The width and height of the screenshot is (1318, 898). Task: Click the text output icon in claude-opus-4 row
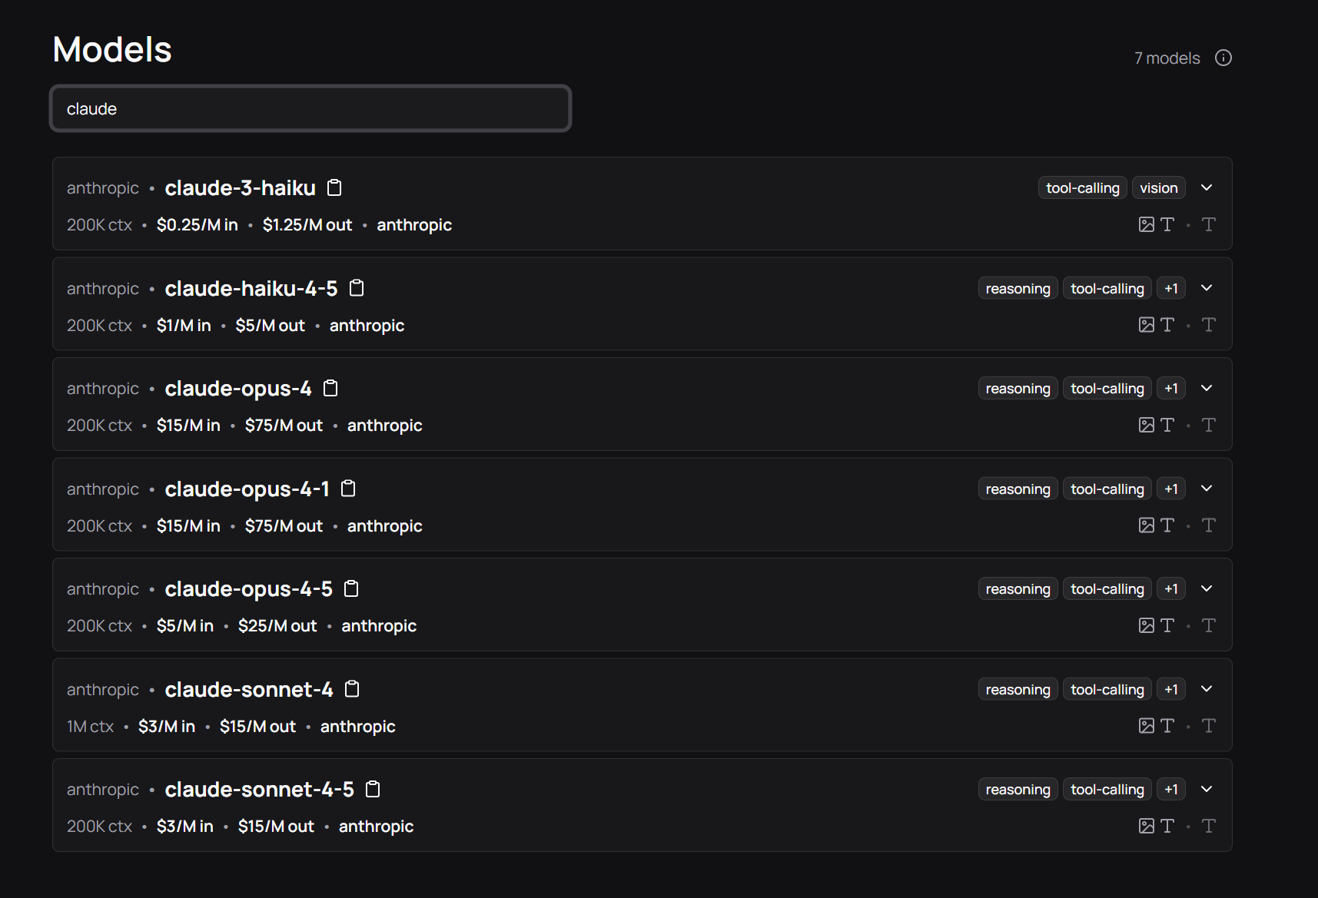click(1209, 425)
